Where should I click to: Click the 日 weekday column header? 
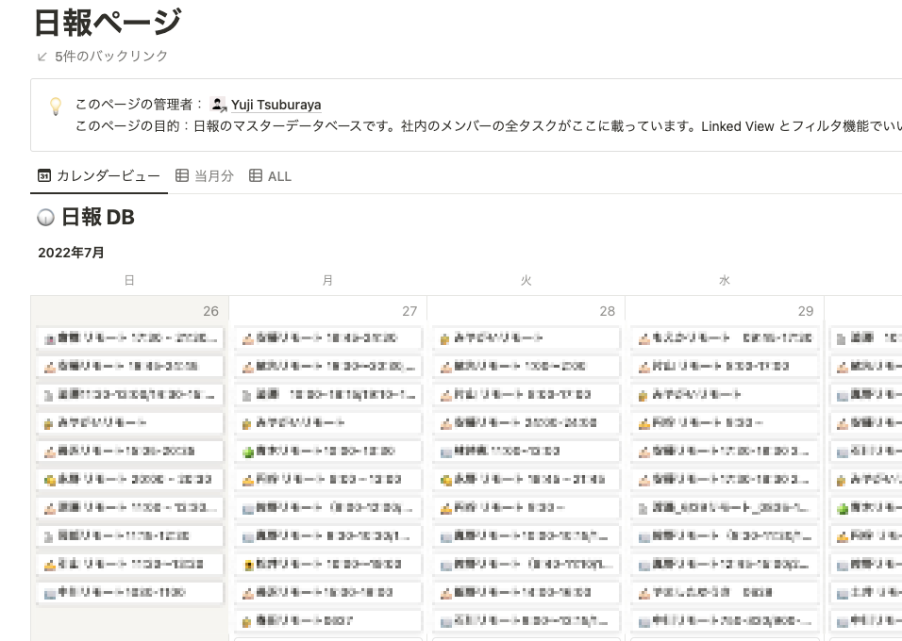point(129,281)
